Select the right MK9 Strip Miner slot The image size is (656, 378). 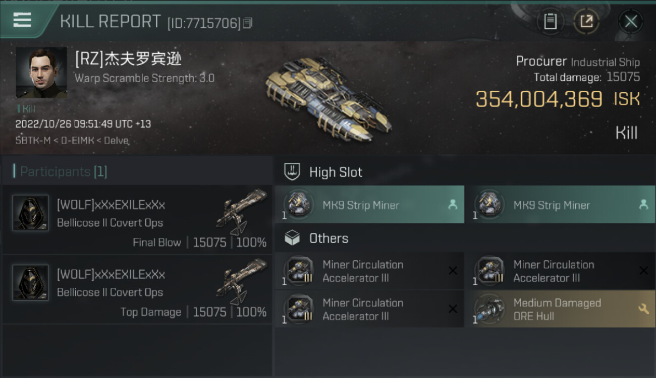(x=560, y=205)
